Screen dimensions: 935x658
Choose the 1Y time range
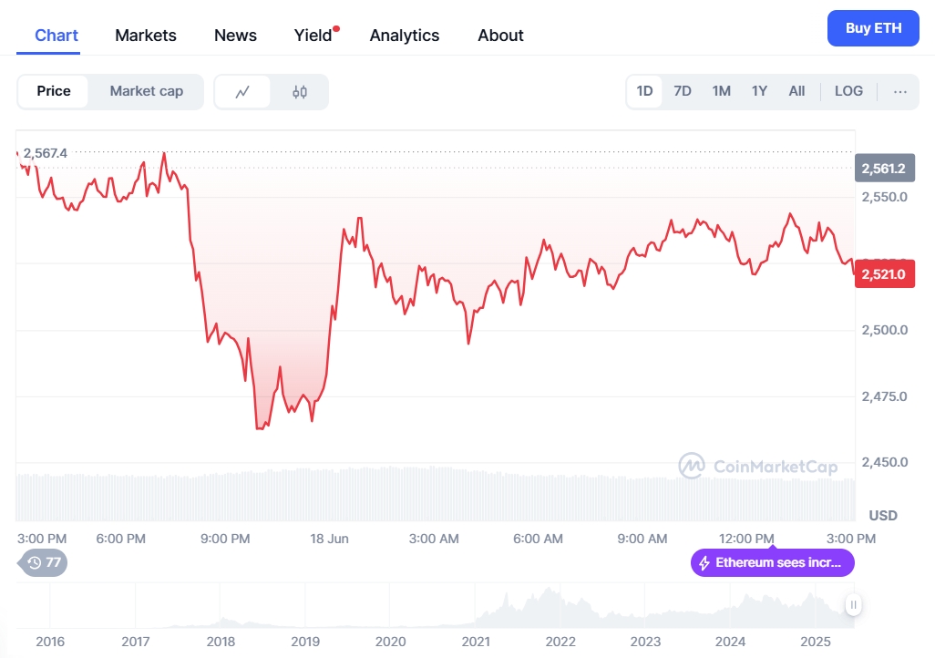tap(759, 91)
